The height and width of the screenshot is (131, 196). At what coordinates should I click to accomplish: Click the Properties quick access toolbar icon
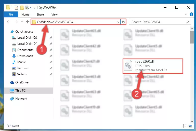pos(16,8)
